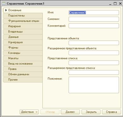The width and height of the screenshot is (123, 117).
Task: Open the Действия dropdown menu
Action: (x=29, y=112)
